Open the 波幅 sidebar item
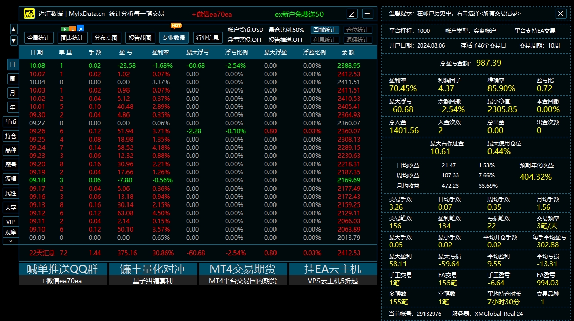This screenshot has height=321, width=574. click(x=11, y=179)
